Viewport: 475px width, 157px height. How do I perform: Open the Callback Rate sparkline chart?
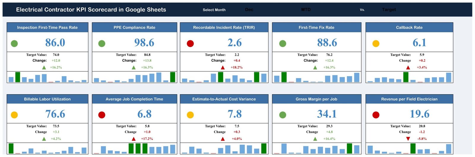(x=409, y=77)
